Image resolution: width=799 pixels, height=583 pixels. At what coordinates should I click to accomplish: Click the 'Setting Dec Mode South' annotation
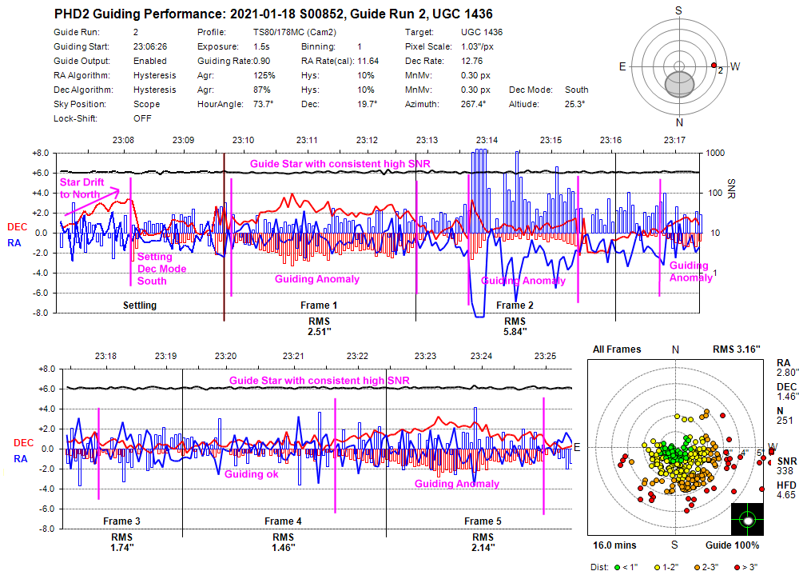coord(161,269)
